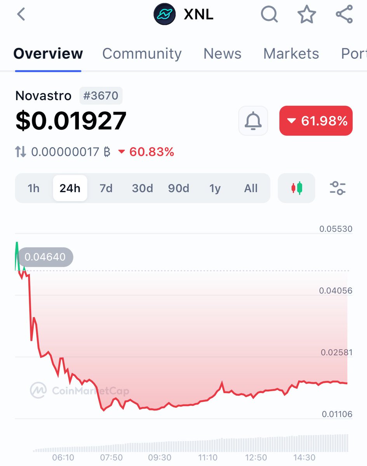Tap the share icon
The height and width of the screenshot is (466, 367).
[x=344, y=15]
